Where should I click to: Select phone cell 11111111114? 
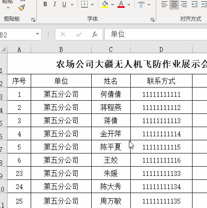161,134
